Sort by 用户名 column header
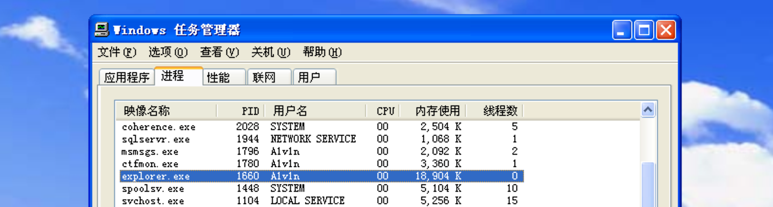 point(315,111)
